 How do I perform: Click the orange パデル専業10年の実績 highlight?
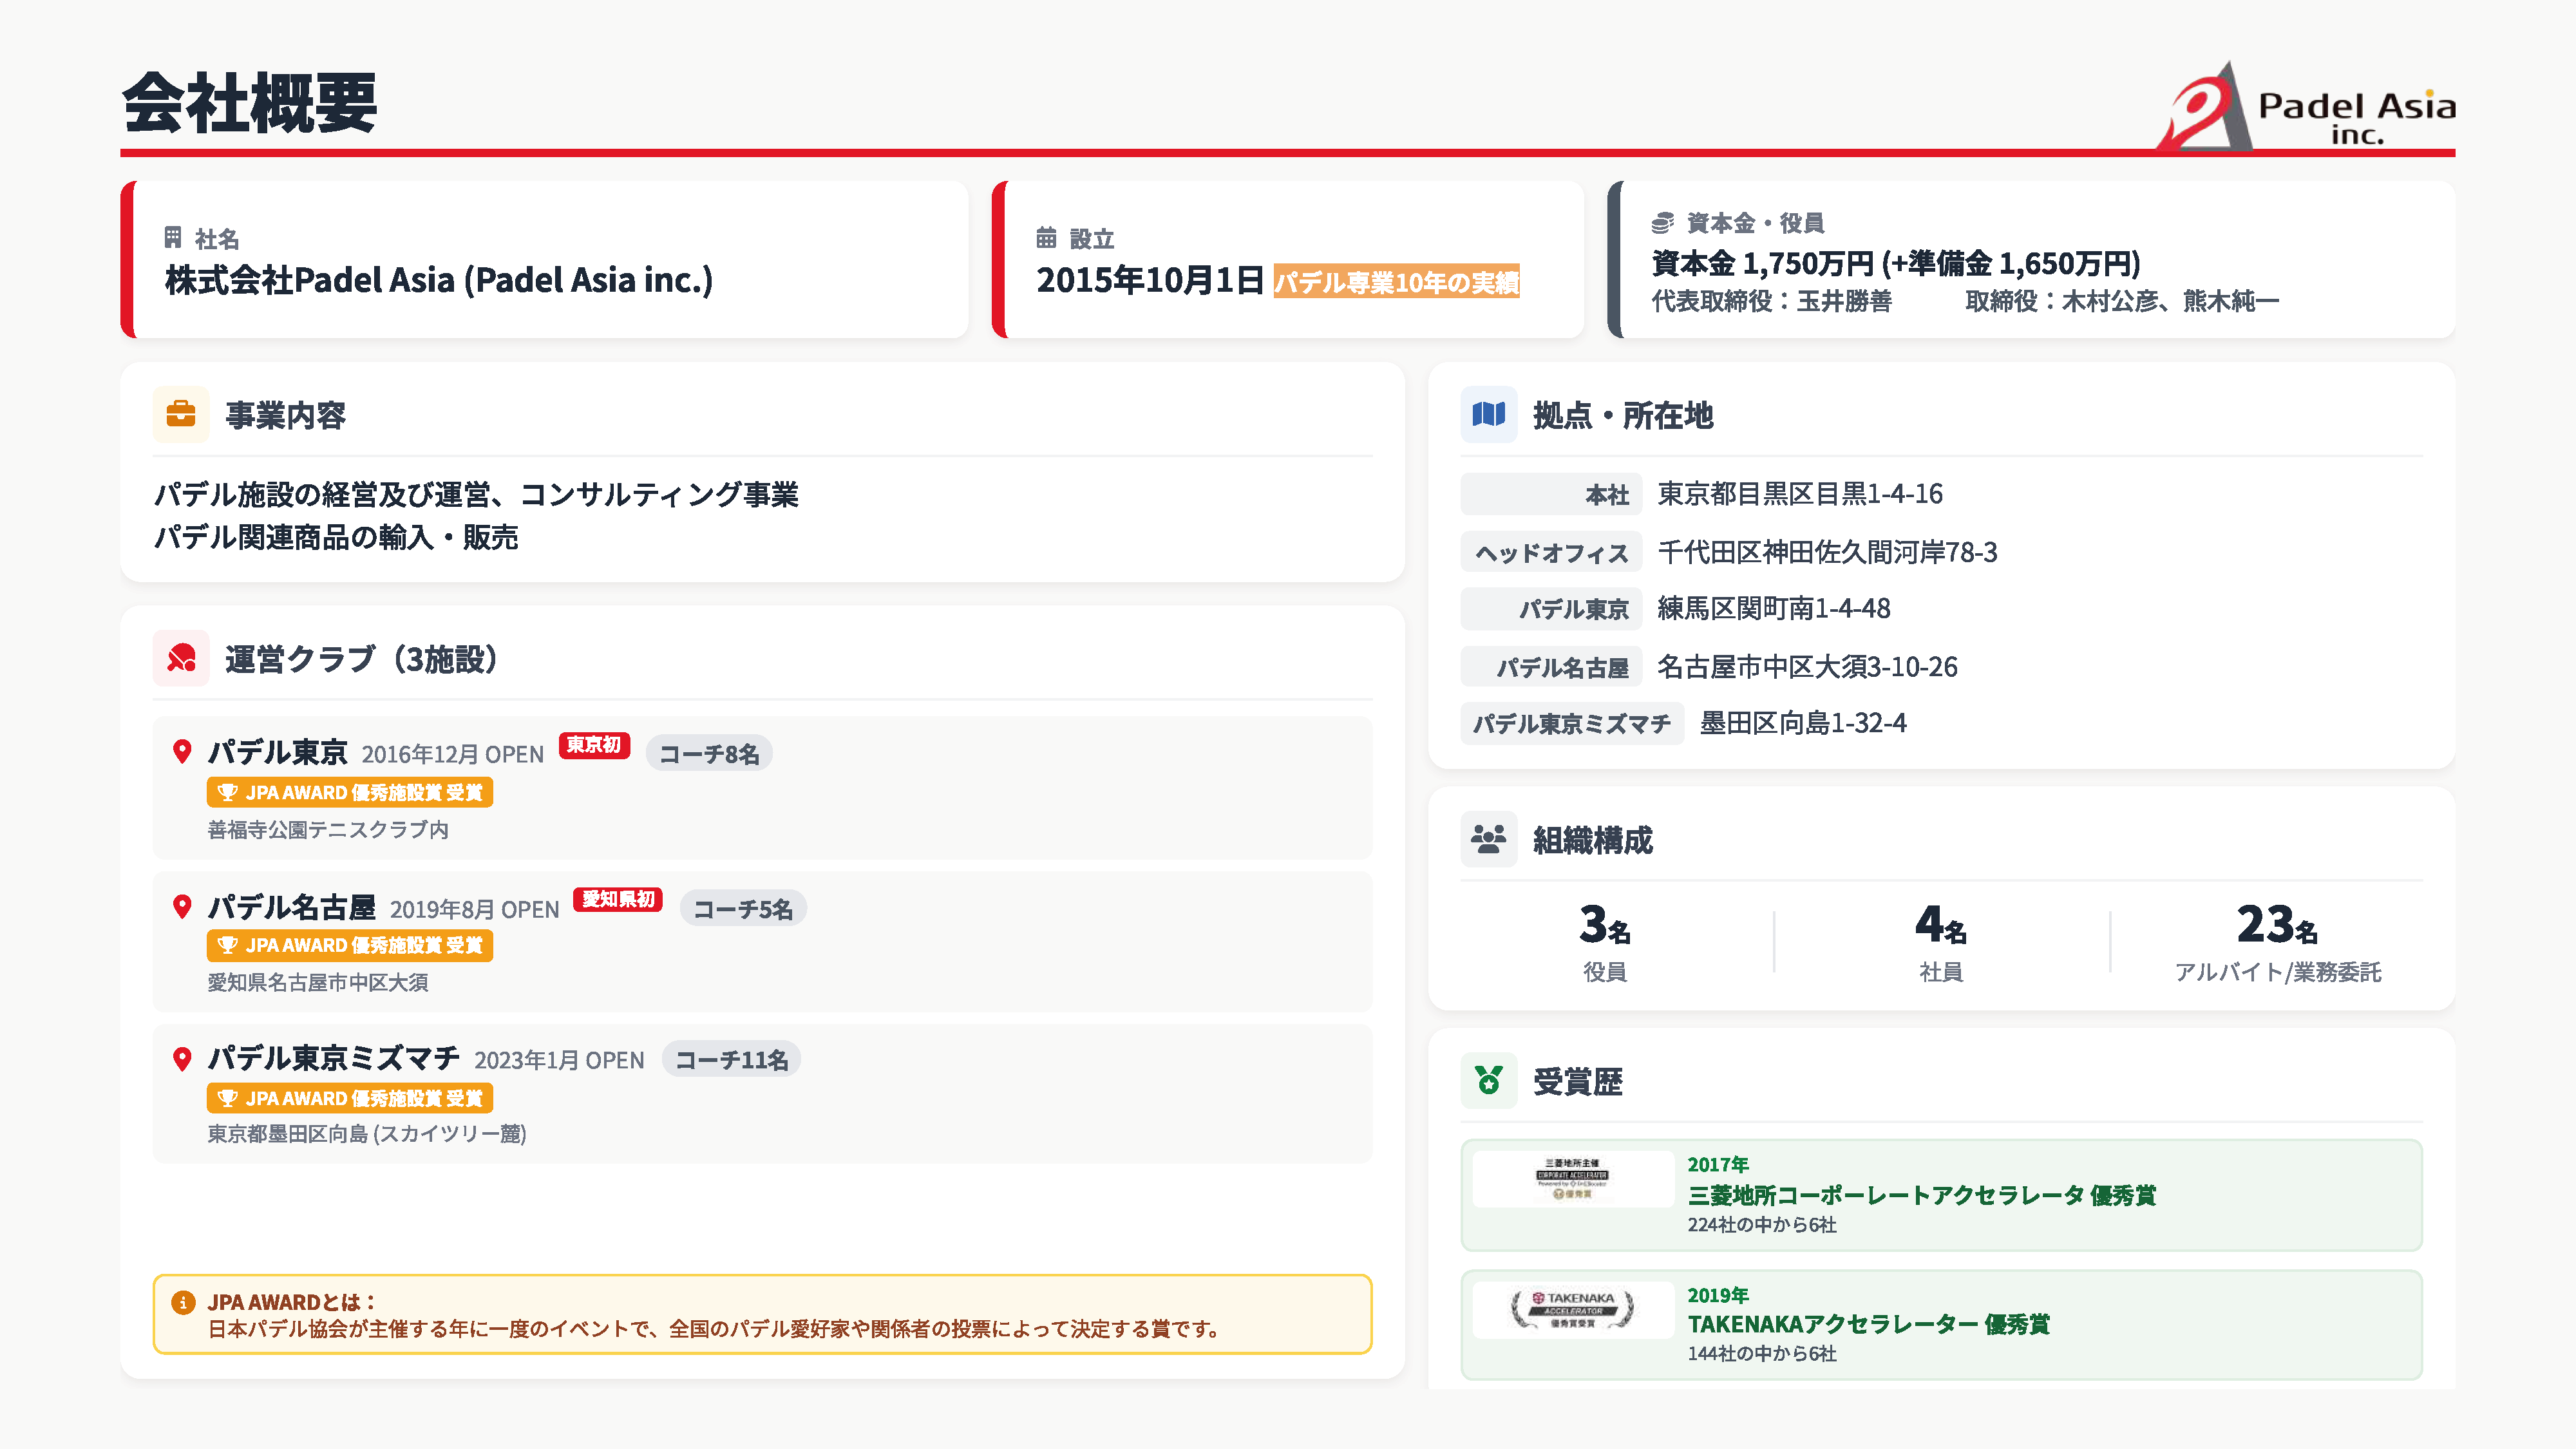coord(1396,282)
